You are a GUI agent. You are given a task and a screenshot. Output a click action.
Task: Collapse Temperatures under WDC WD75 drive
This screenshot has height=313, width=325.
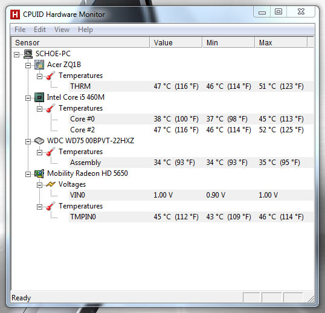click(39, 152)
